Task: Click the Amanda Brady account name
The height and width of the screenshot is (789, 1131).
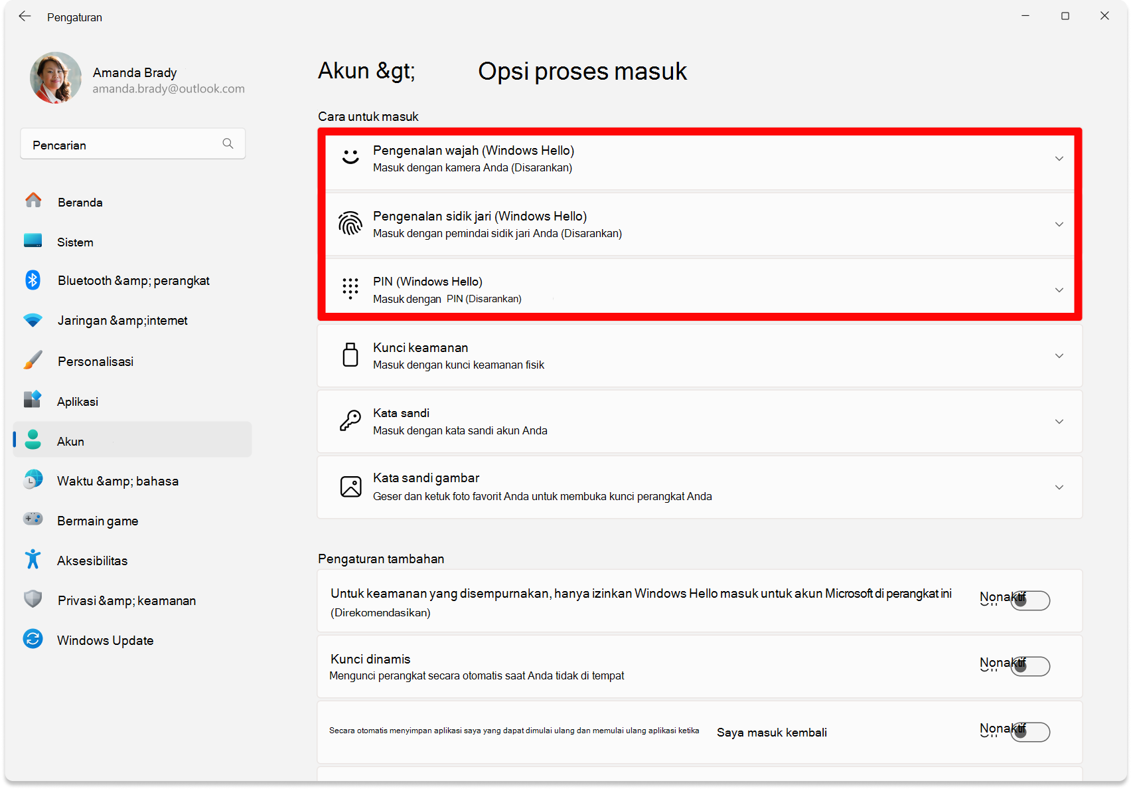Action: tap(135, 72)
